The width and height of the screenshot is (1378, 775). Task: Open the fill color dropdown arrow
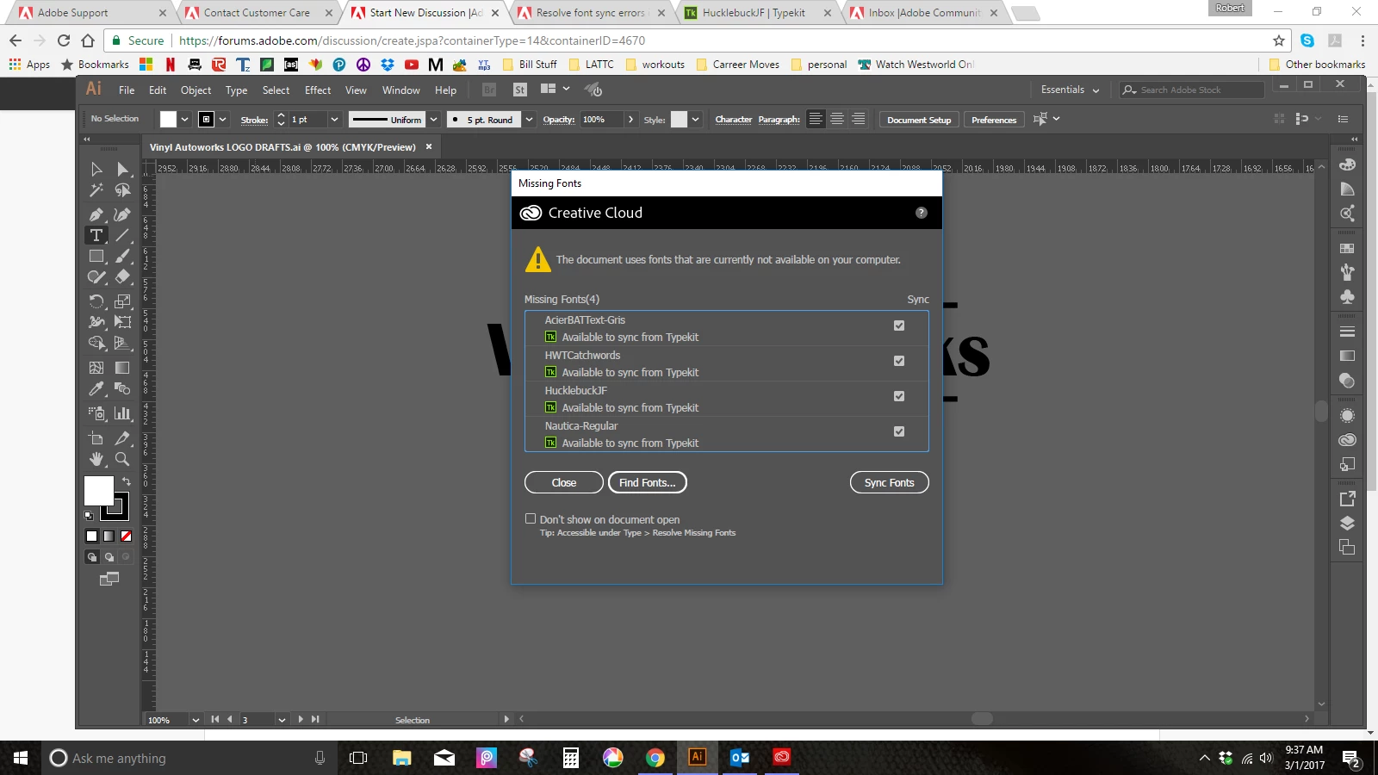184,120
